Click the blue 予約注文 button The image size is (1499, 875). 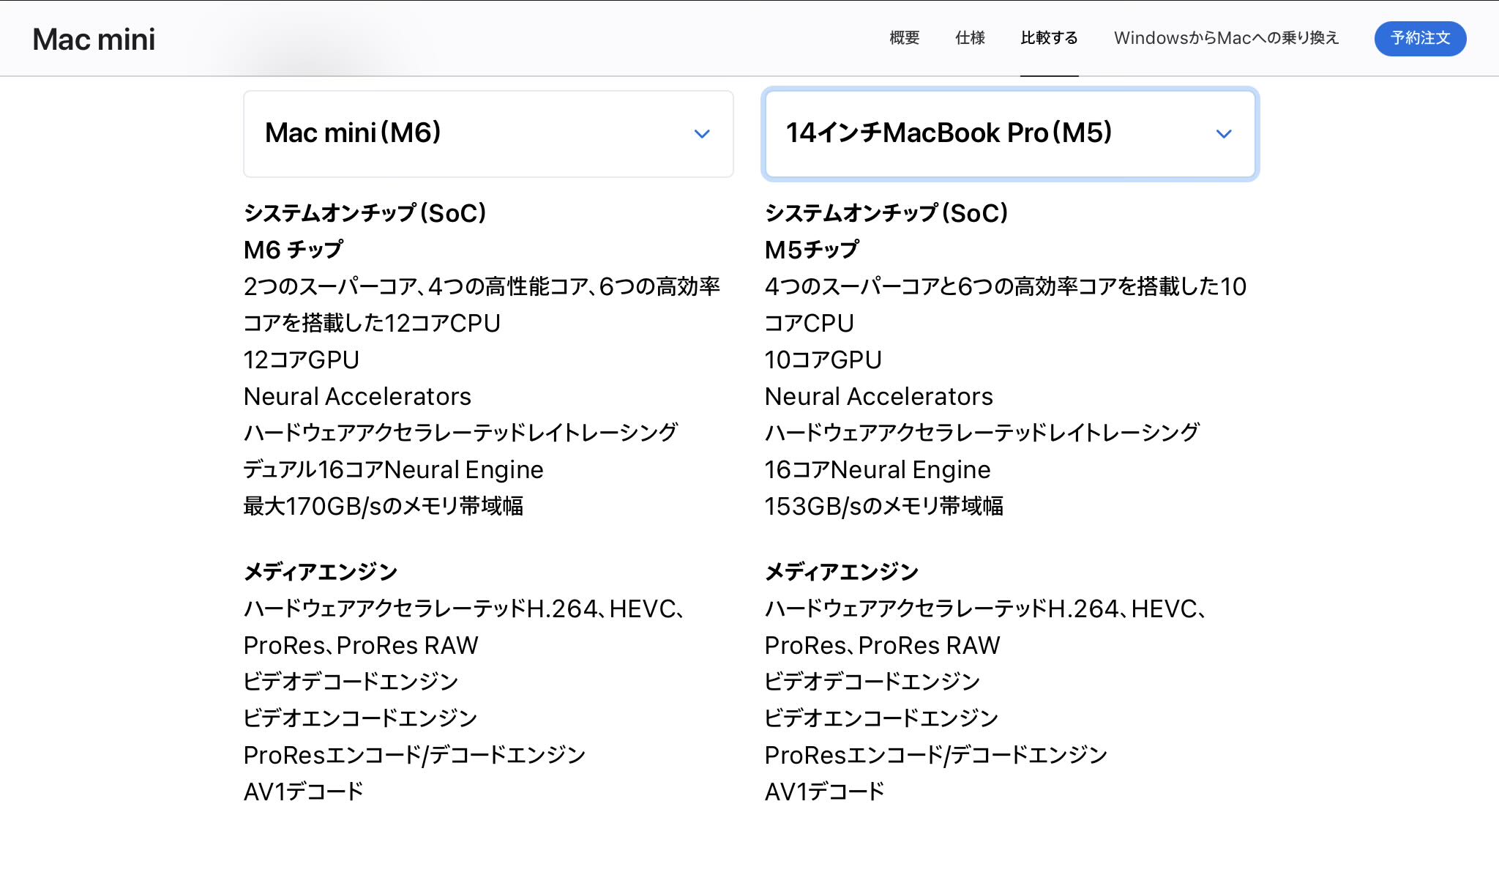pyautogui.click(x=1421, y=39)
